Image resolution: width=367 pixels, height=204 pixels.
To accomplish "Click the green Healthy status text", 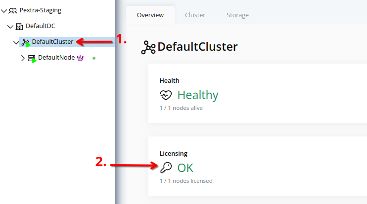I will click(198, 95).
